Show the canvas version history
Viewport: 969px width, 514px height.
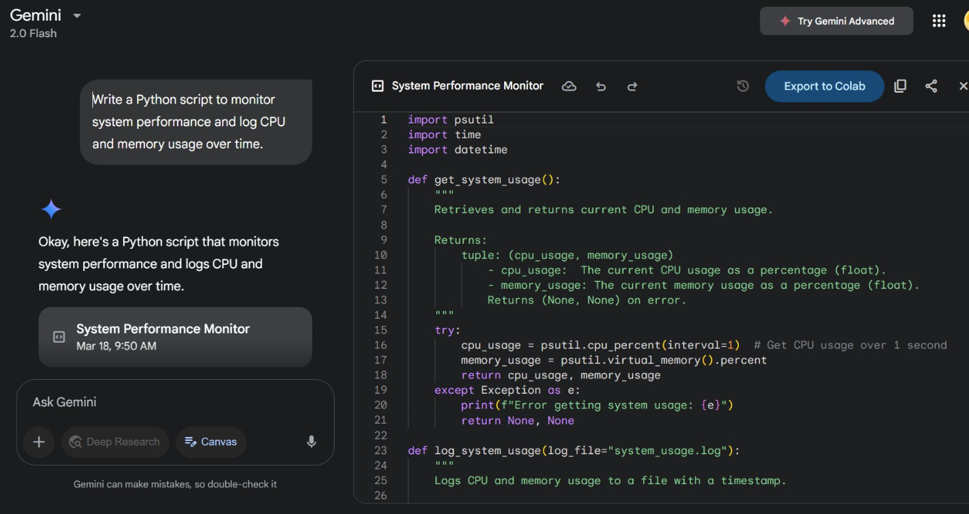(x=743, y=86)
